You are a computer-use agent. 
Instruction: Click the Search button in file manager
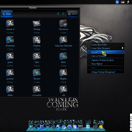click(73, 14)
